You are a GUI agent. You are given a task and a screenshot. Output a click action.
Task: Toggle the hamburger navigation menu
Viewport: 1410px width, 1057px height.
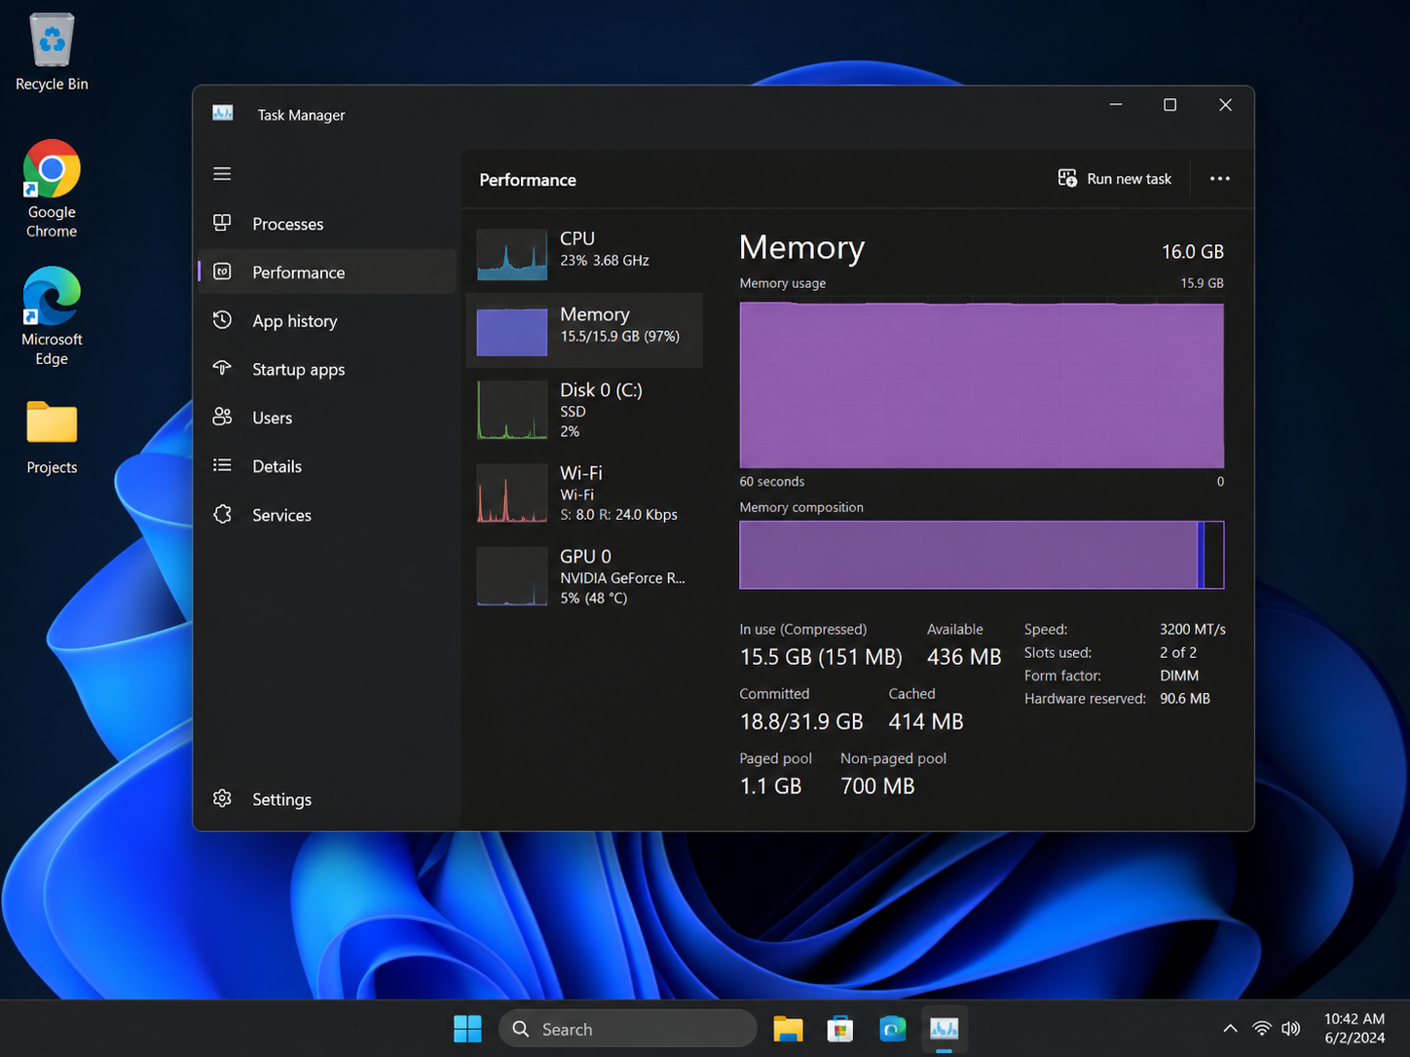[x=222, y=174]
